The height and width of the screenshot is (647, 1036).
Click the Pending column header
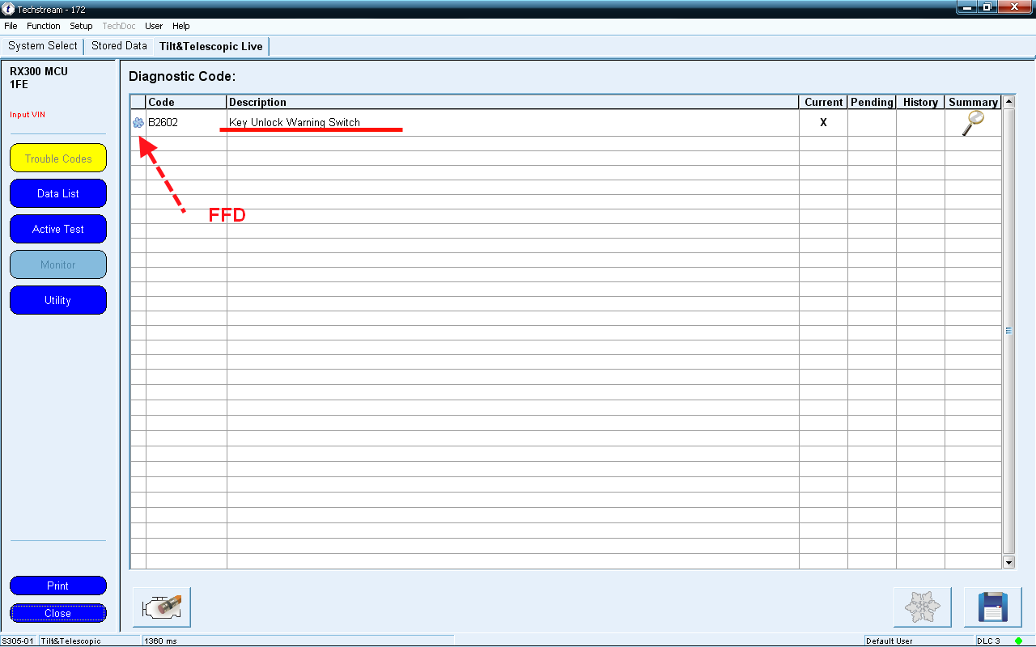coord(872,102)
